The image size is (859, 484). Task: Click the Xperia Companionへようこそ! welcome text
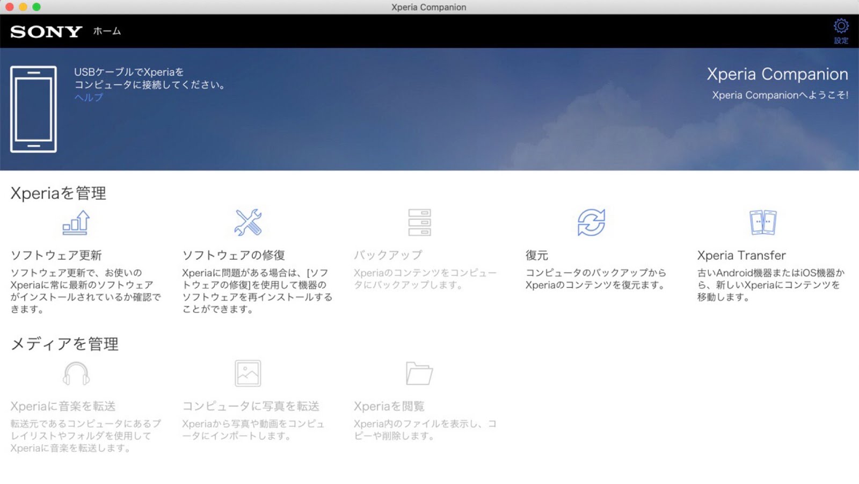(780, 95)
